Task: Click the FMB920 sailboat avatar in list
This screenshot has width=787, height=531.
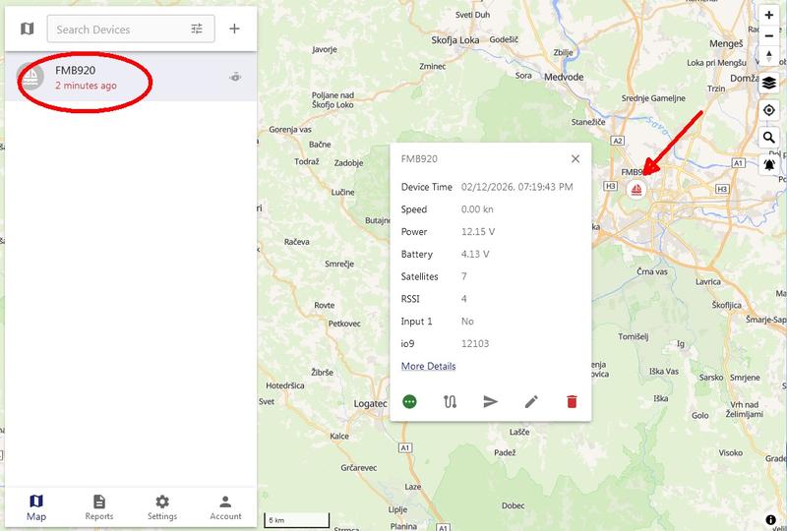Action: tap(30, 77)
